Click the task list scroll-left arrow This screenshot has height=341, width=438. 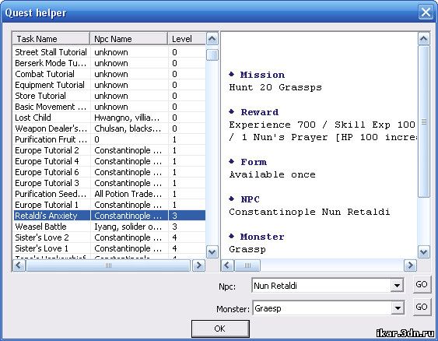point(19,265)
